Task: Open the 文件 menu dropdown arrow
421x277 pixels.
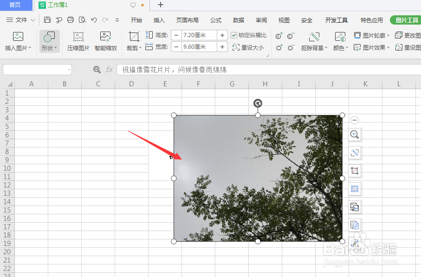Action: tap(33, 20)
